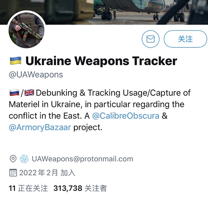
Task: Open the 313,738 关注者 followers list
Action: click(x=80, y=188)
